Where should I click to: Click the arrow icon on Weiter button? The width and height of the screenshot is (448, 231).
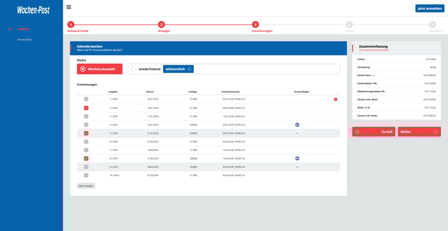pos(435,132)
